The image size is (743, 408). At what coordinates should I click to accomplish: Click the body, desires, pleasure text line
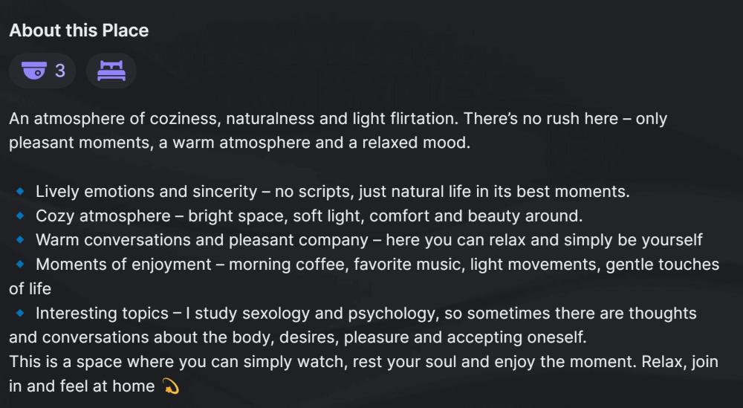point(297,337)
